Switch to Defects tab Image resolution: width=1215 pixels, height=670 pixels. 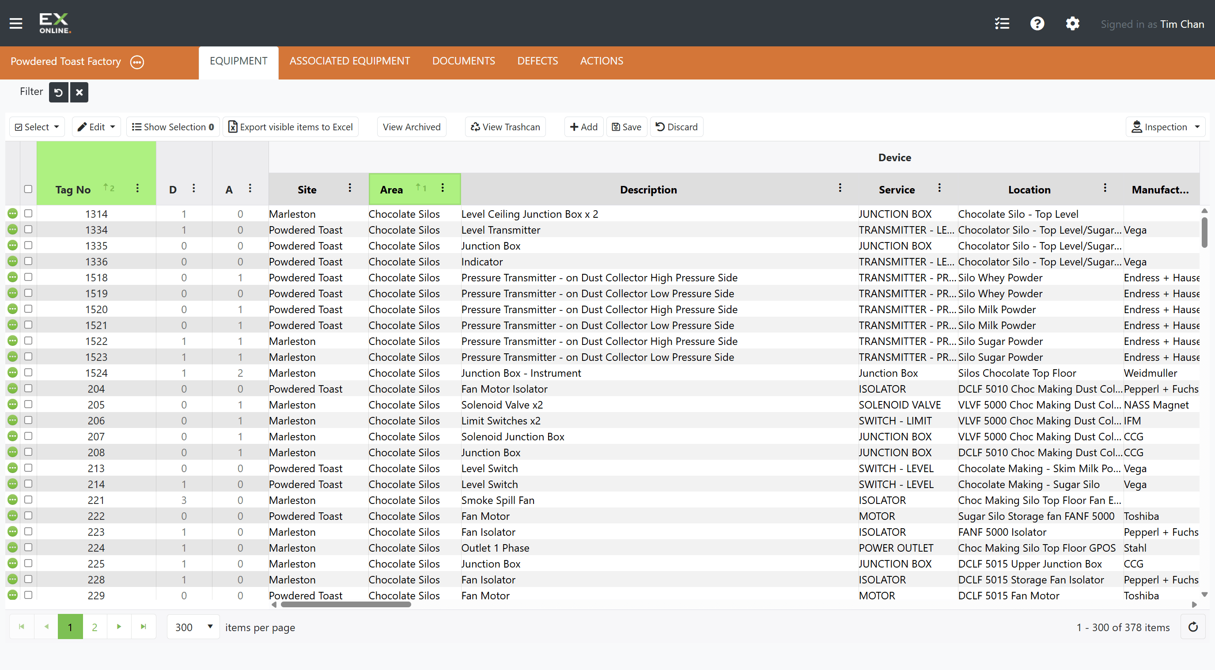pyautogui.click(x=537, y=61)
